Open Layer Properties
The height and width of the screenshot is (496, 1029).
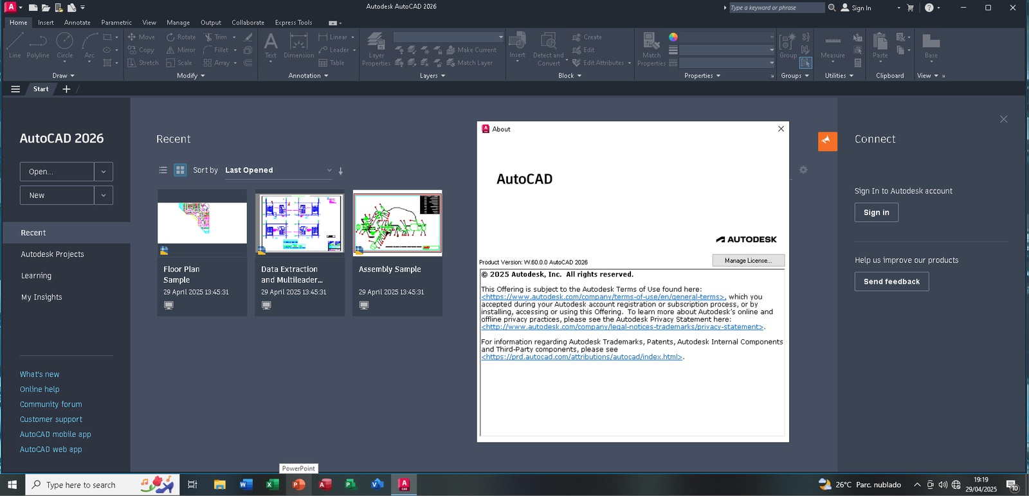[x=376, y=49]
